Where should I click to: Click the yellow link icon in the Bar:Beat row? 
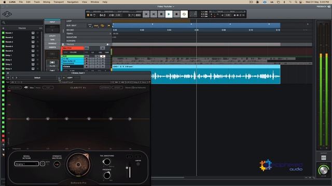click(x=102, y=26)
